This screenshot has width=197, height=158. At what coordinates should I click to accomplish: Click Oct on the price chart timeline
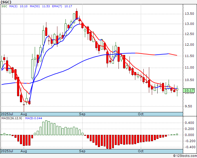[141, 114]
